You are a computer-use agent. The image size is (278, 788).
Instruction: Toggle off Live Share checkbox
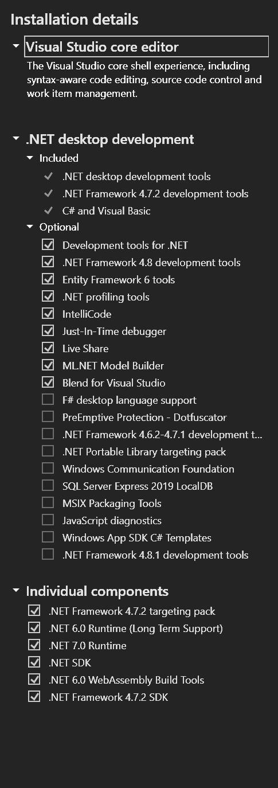48,348
